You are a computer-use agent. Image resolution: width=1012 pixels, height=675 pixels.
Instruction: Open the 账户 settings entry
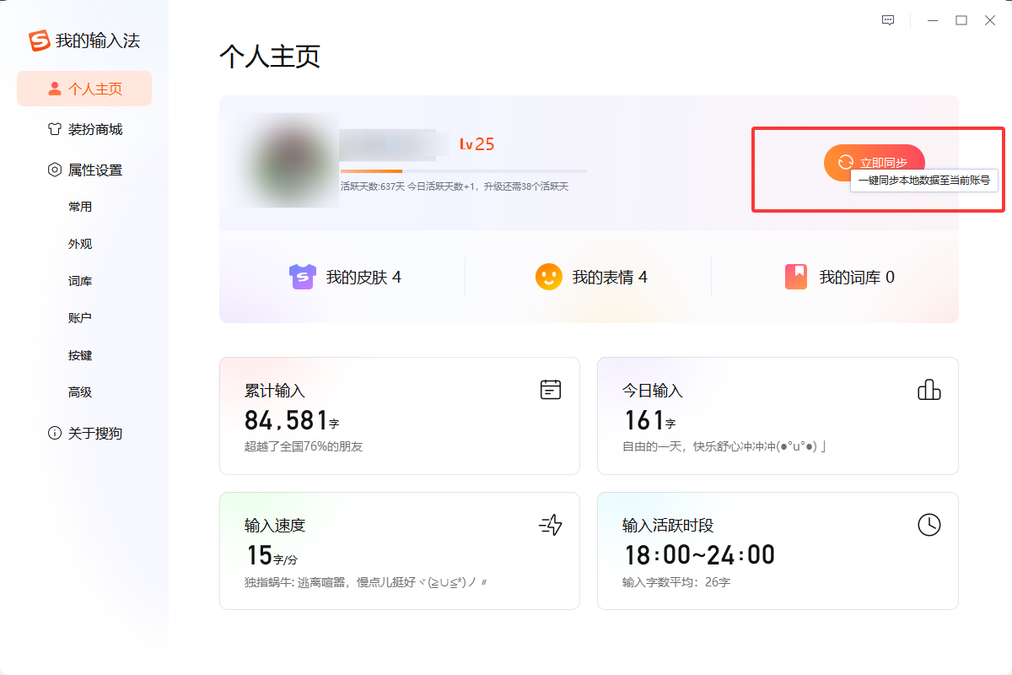[x=80, y=317]
